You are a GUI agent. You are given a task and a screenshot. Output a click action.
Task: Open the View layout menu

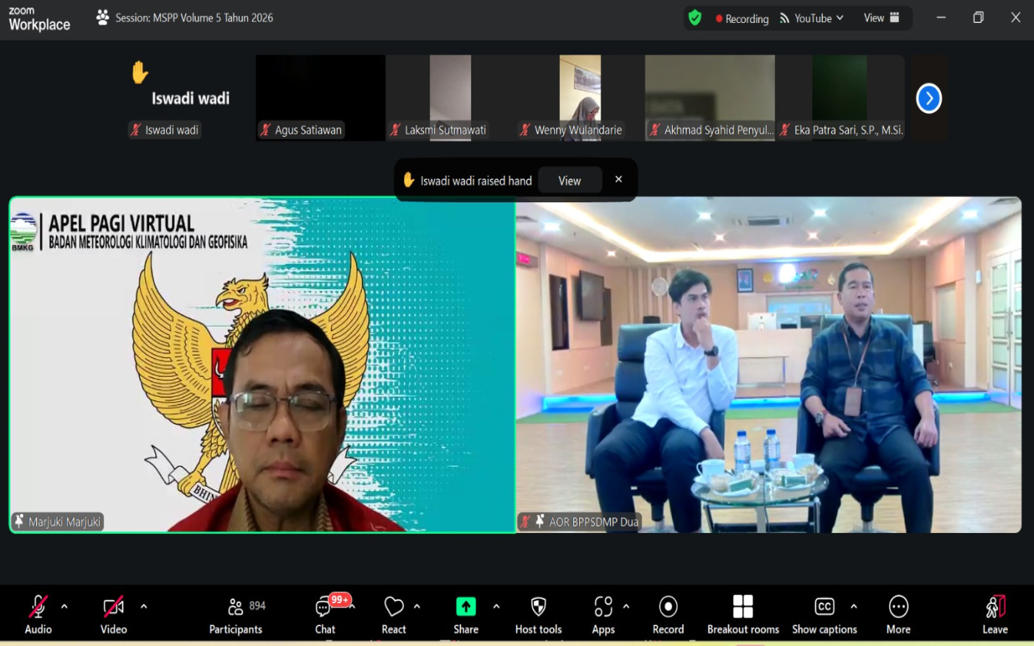click(x=881, y=18)
